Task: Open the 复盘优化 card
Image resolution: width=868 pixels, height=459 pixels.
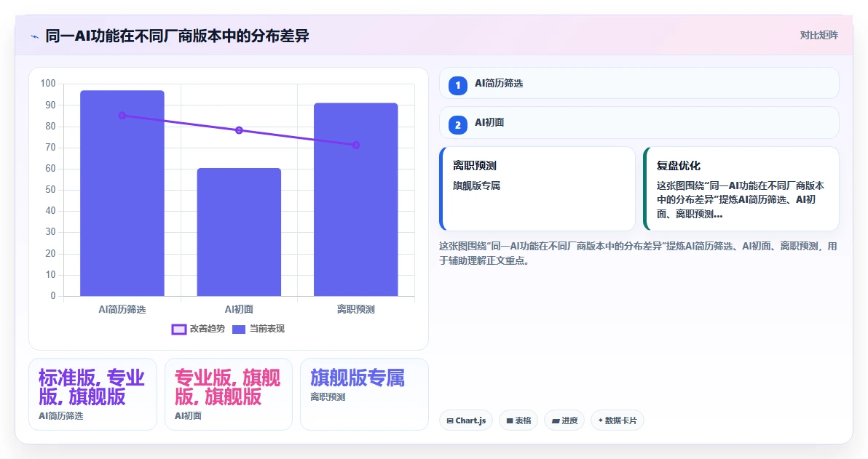Action: (741, 188)
